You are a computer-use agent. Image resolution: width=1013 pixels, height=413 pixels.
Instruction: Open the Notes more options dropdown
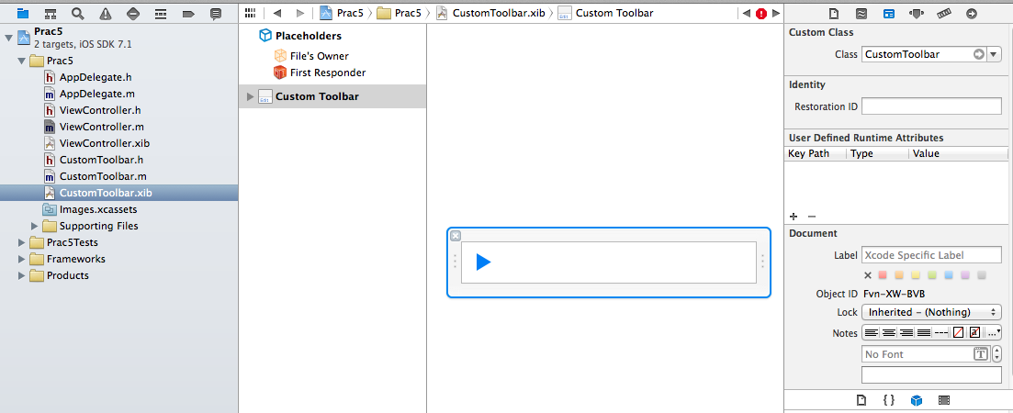coord(994,332)
